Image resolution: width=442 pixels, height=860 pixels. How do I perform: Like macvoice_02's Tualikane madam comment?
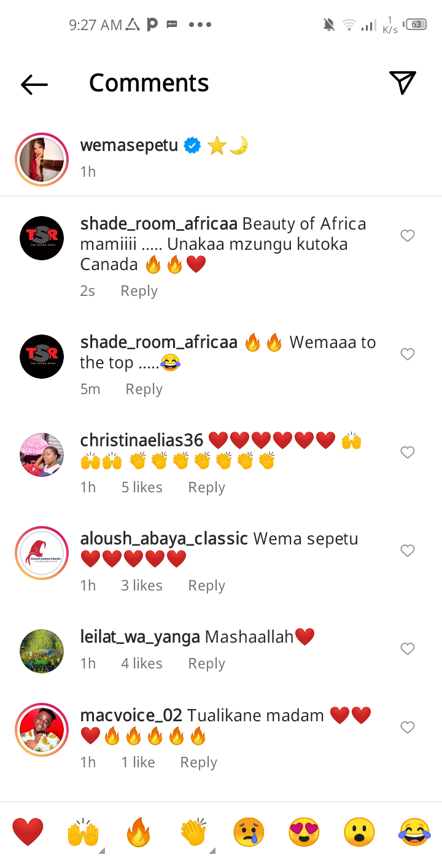[x=408, y=727]
